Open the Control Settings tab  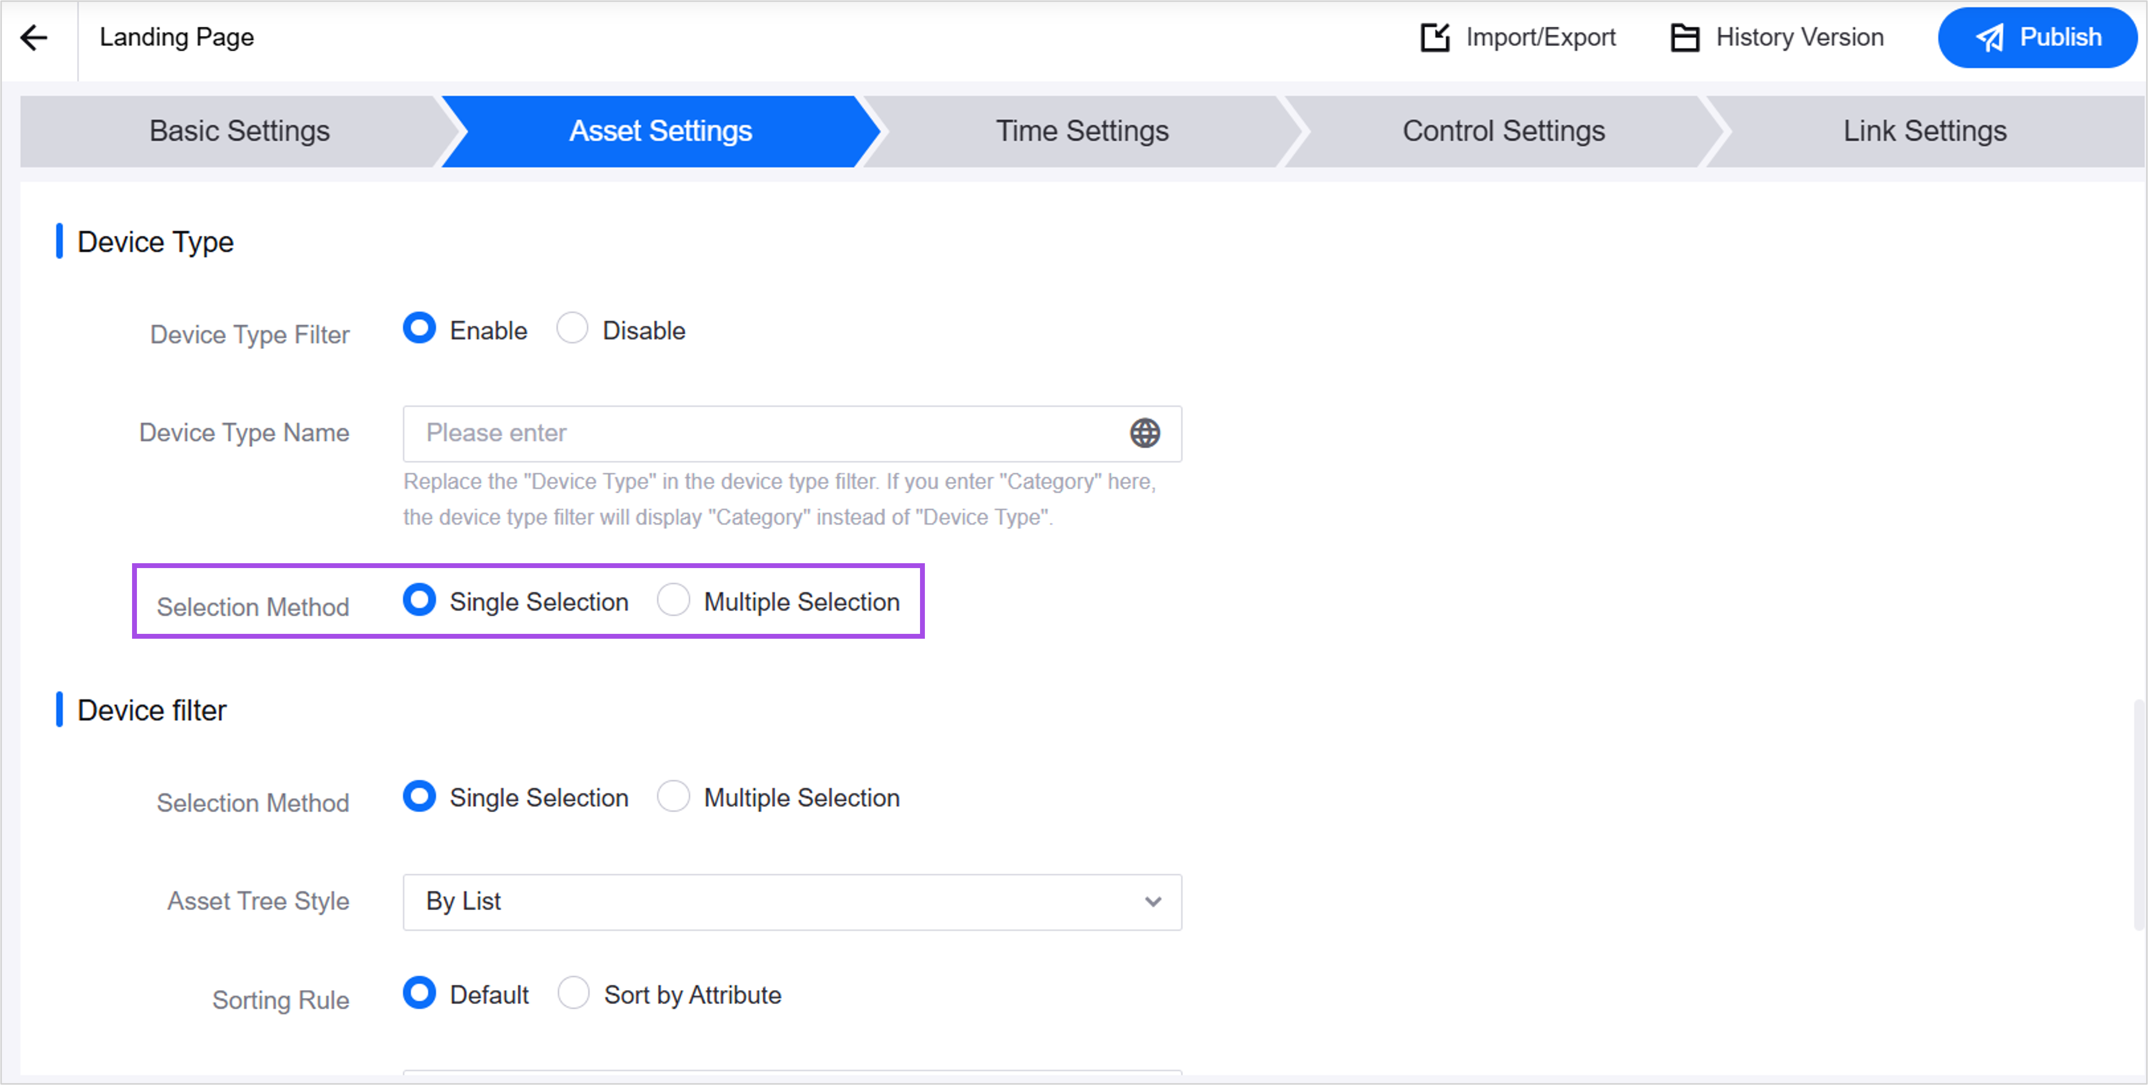pos(1503,131)
